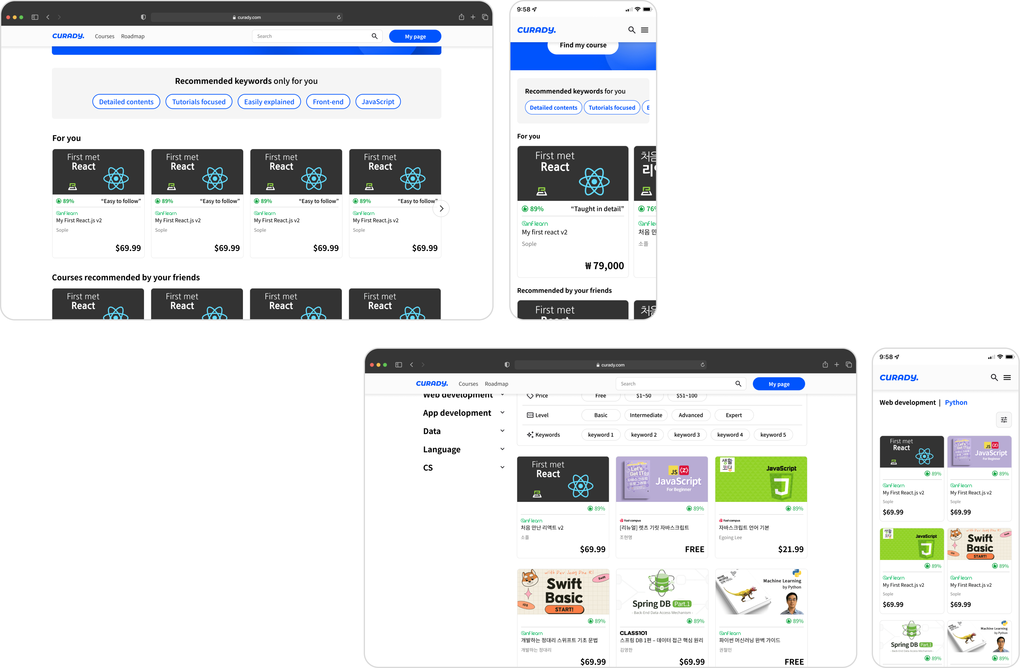Open the mobile hamburger menu at top
1020x668 pixels.
[644, 30]
